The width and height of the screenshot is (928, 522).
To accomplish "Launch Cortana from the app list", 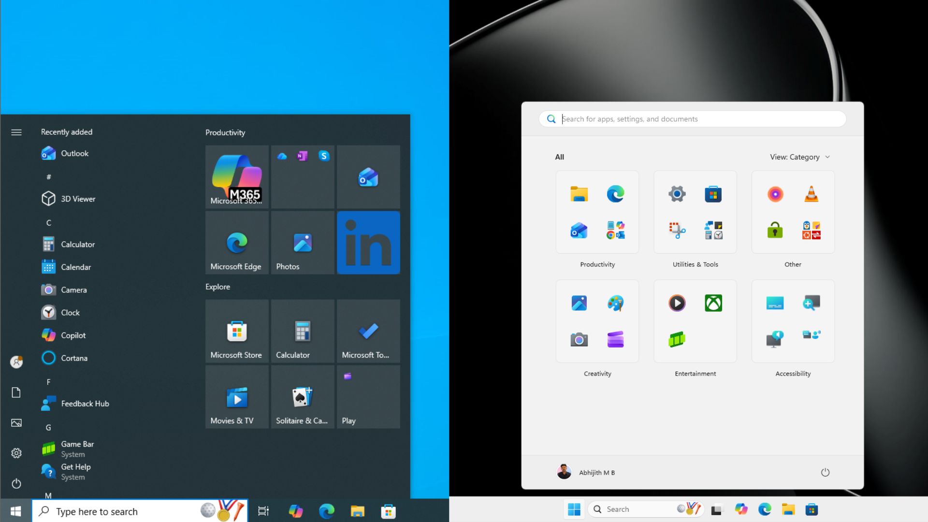I will pos(64,358).
